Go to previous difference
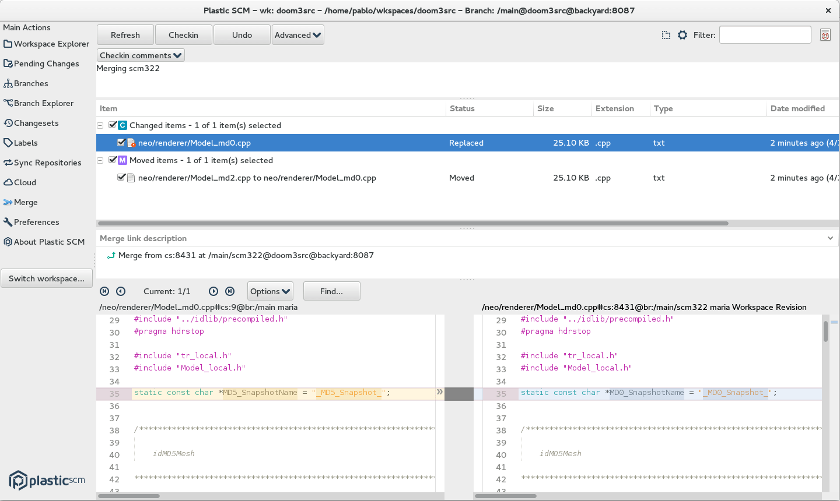This screenshot has height=501, width=840. point(121,291)
